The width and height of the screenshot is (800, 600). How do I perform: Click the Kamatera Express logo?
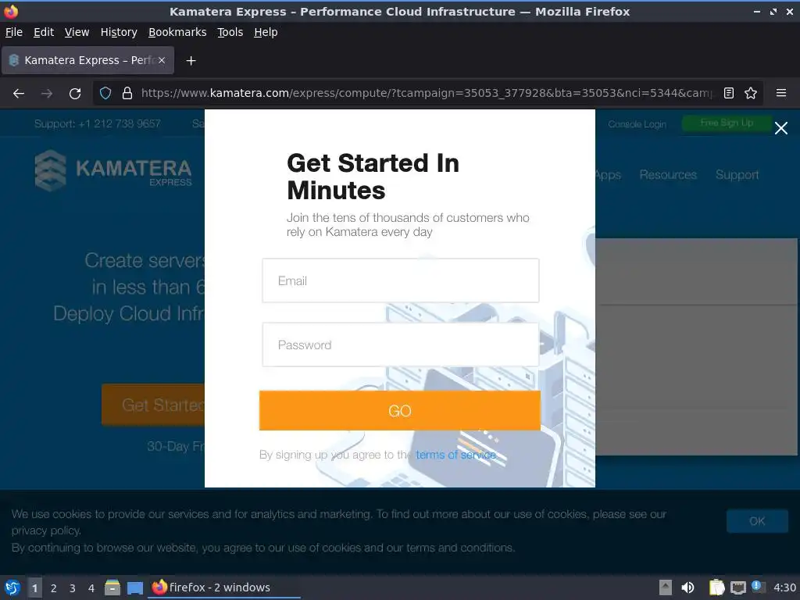[x=113, y=170]
